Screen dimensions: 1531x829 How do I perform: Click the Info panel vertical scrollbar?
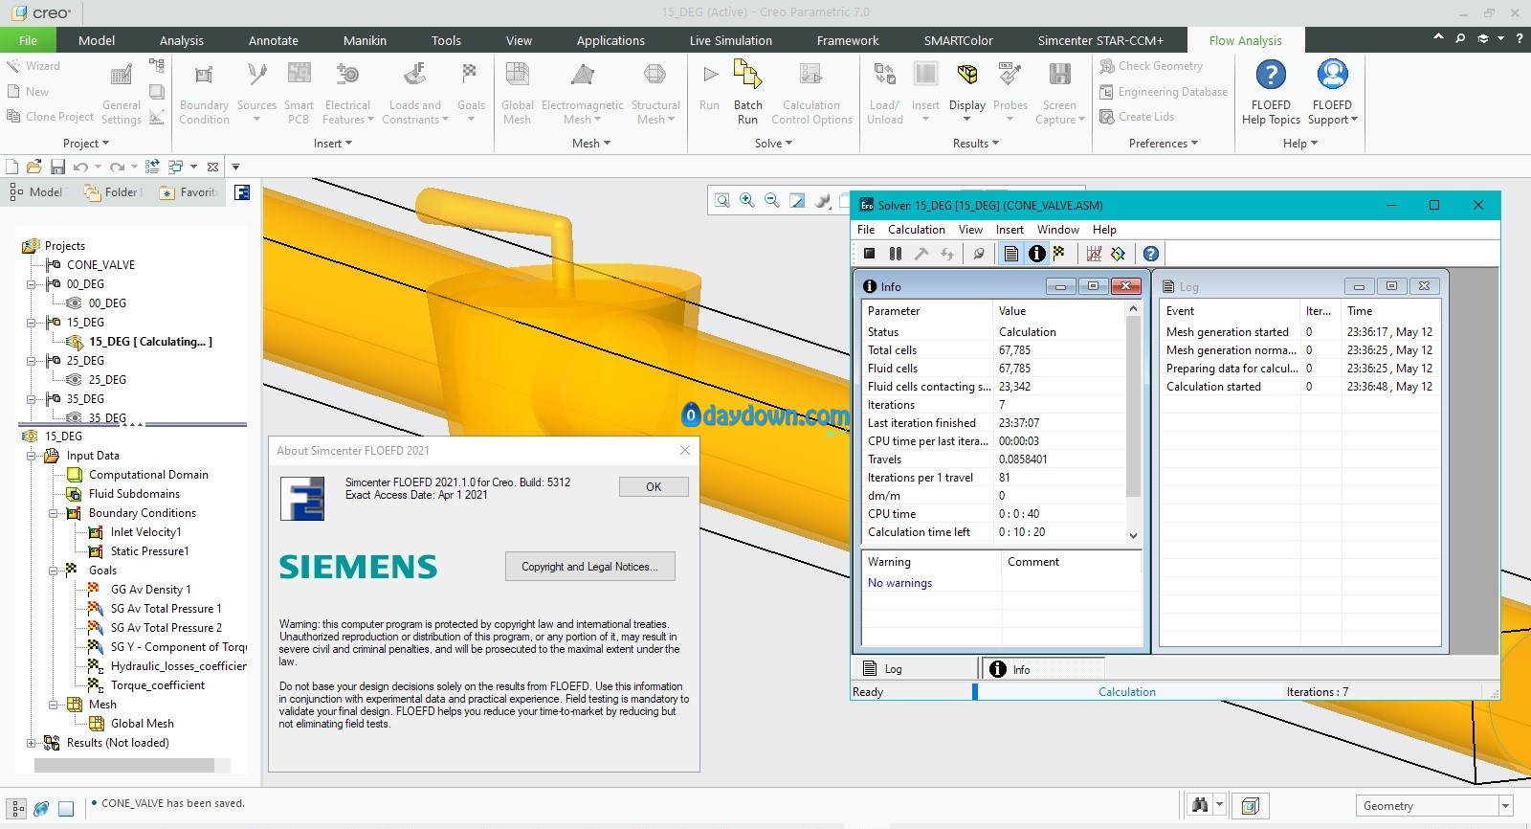(1133, 422)
